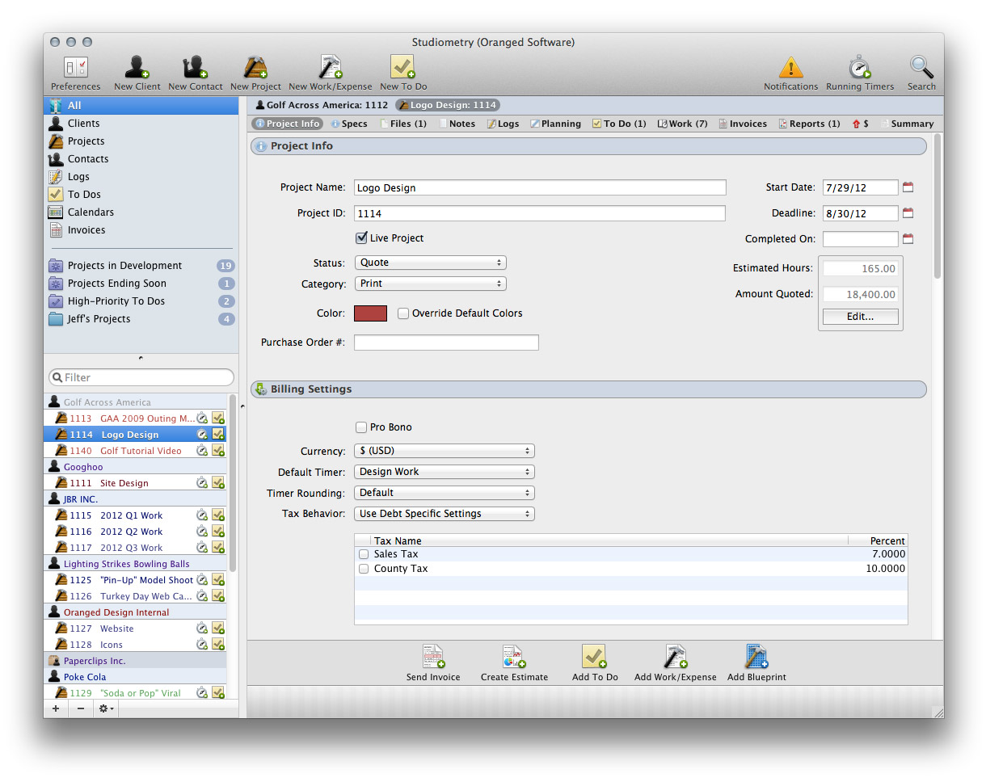Open calendar picker next to Deadline

point(908,213)
